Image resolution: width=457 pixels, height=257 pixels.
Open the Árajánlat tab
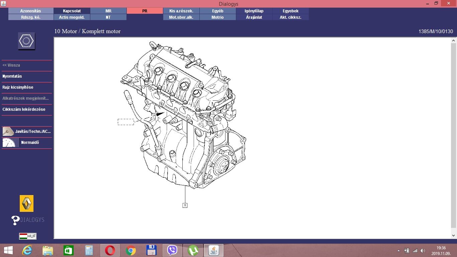click(x=254, y=17)
